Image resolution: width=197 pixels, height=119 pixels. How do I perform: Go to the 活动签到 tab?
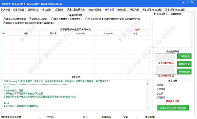47,9
